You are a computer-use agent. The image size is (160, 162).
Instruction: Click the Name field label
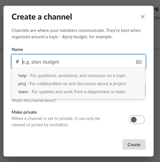coord(17,49)
